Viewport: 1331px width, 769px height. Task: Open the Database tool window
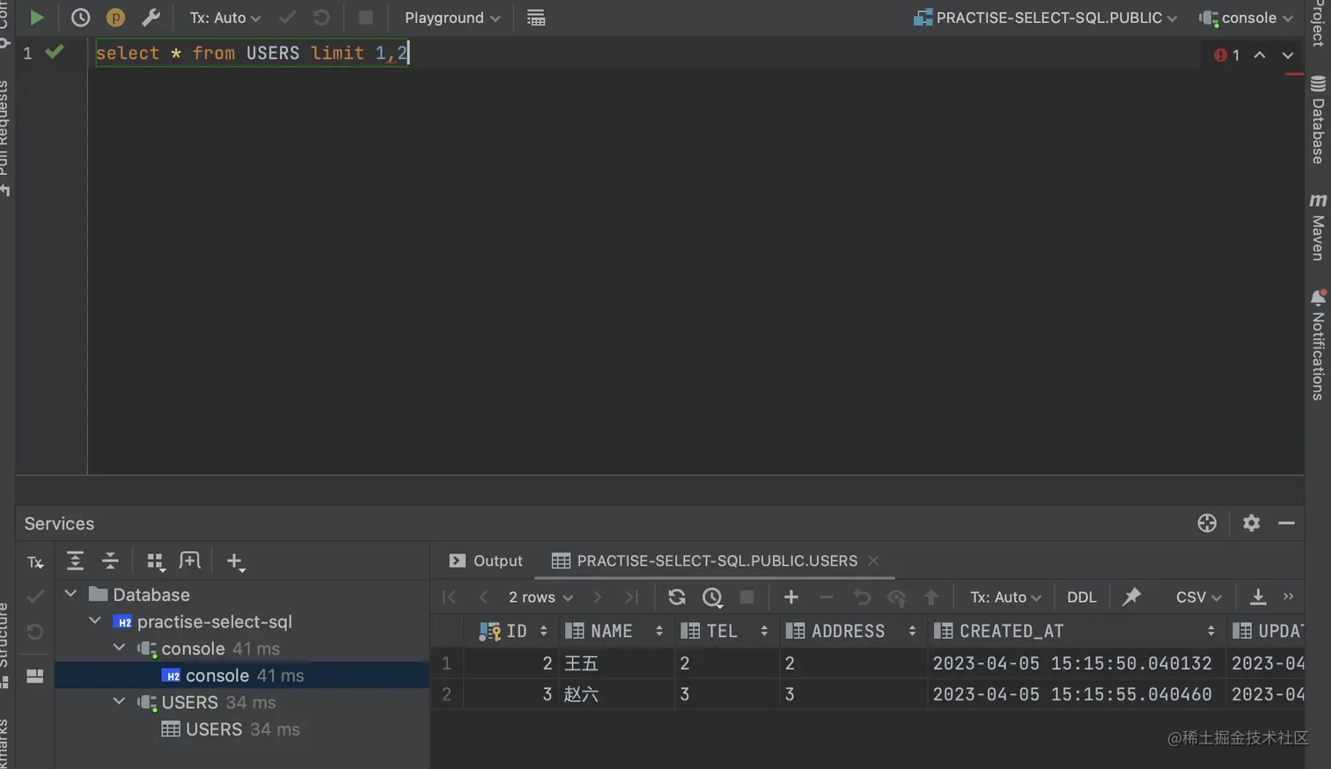coord(1318,121)
